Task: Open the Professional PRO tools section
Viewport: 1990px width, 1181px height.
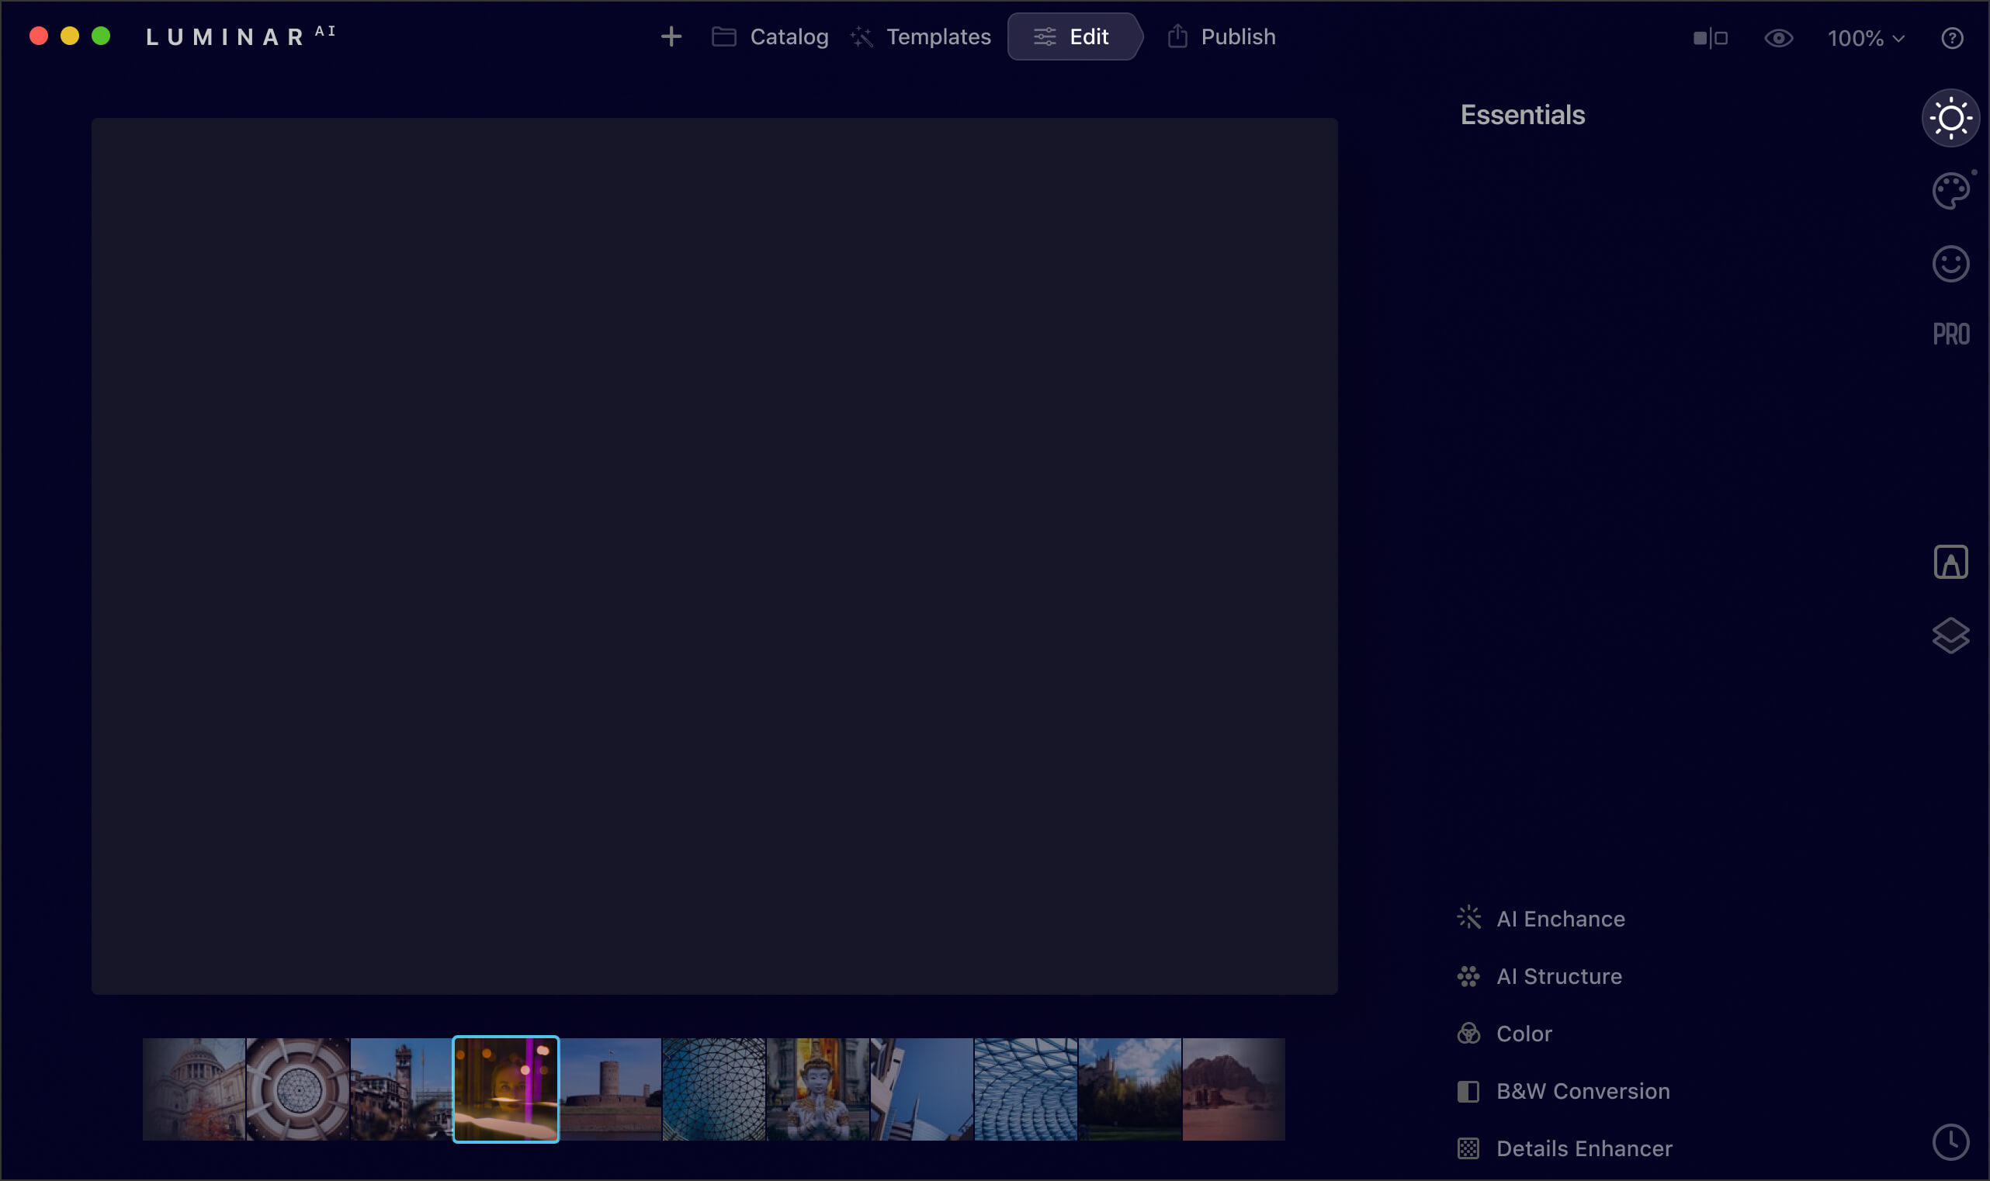Action: point(1951,334)
